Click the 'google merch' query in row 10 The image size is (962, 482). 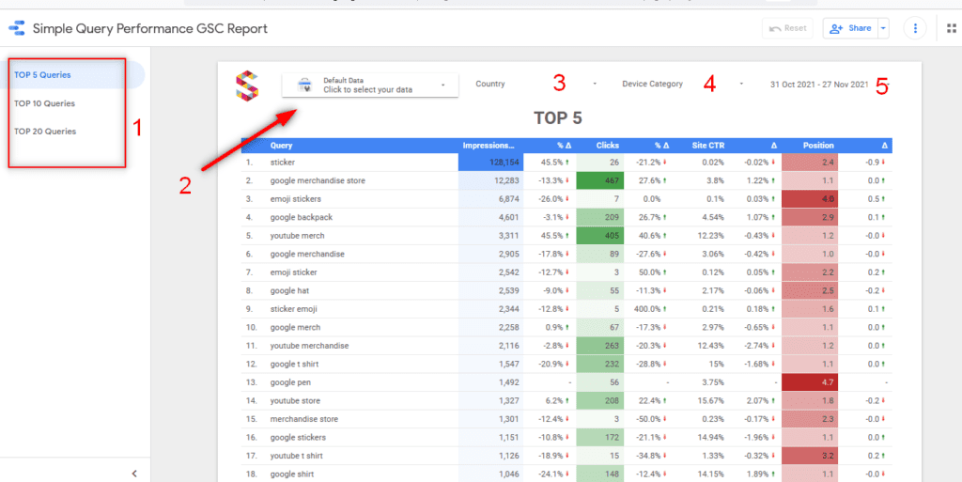coord(295,328)
